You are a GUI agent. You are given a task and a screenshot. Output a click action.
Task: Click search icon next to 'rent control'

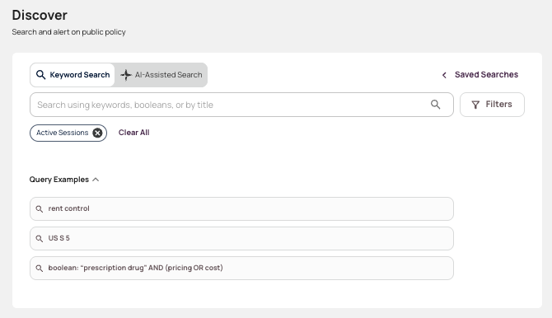click(x=40, y=208)
